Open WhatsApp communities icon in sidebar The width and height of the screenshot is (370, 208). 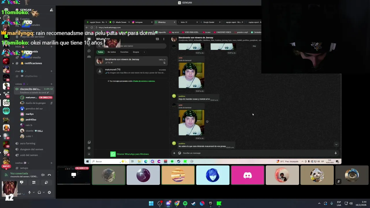89,57
